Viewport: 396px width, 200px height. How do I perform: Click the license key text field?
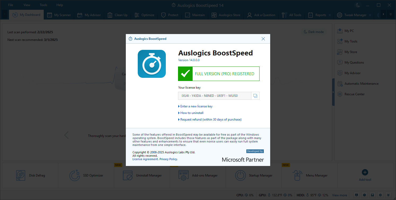coord(215,96)
